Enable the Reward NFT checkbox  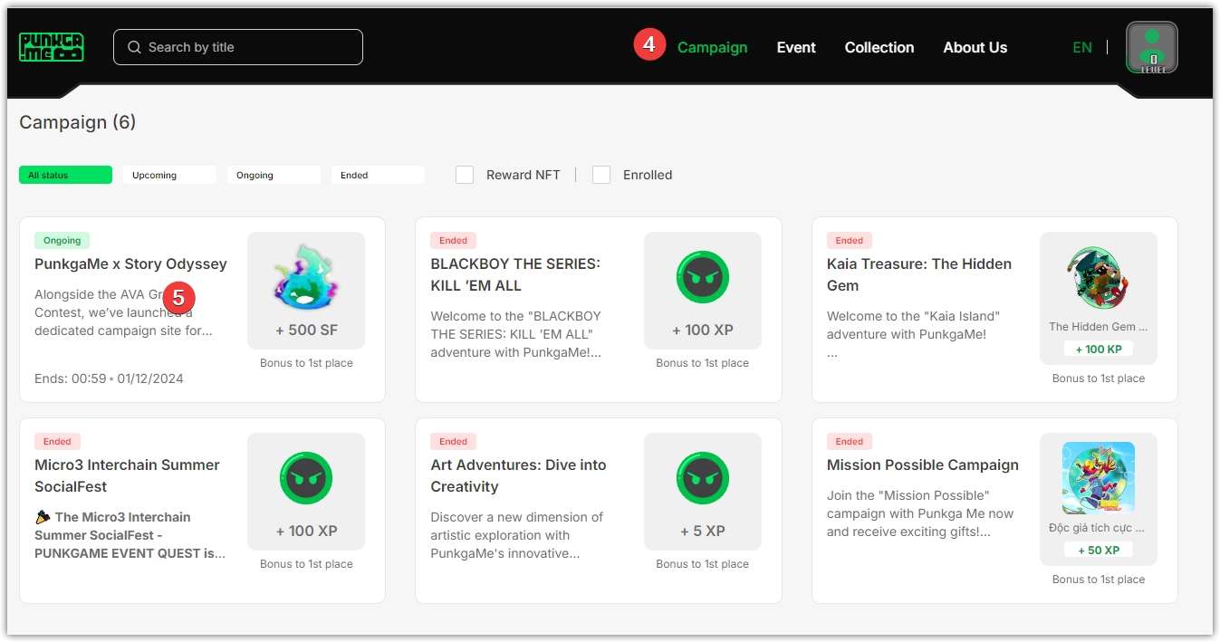pos(465,175)
